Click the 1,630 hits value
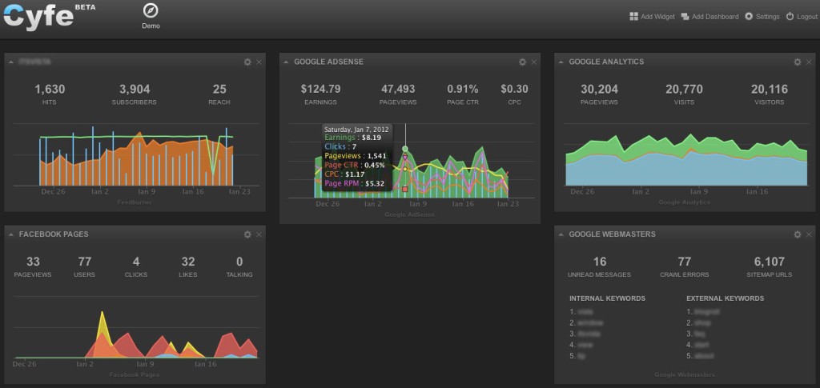 pos(50,90)
